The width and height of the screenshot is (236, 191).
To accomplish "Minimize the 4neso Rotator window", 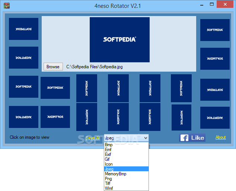I will coord(202,5).
